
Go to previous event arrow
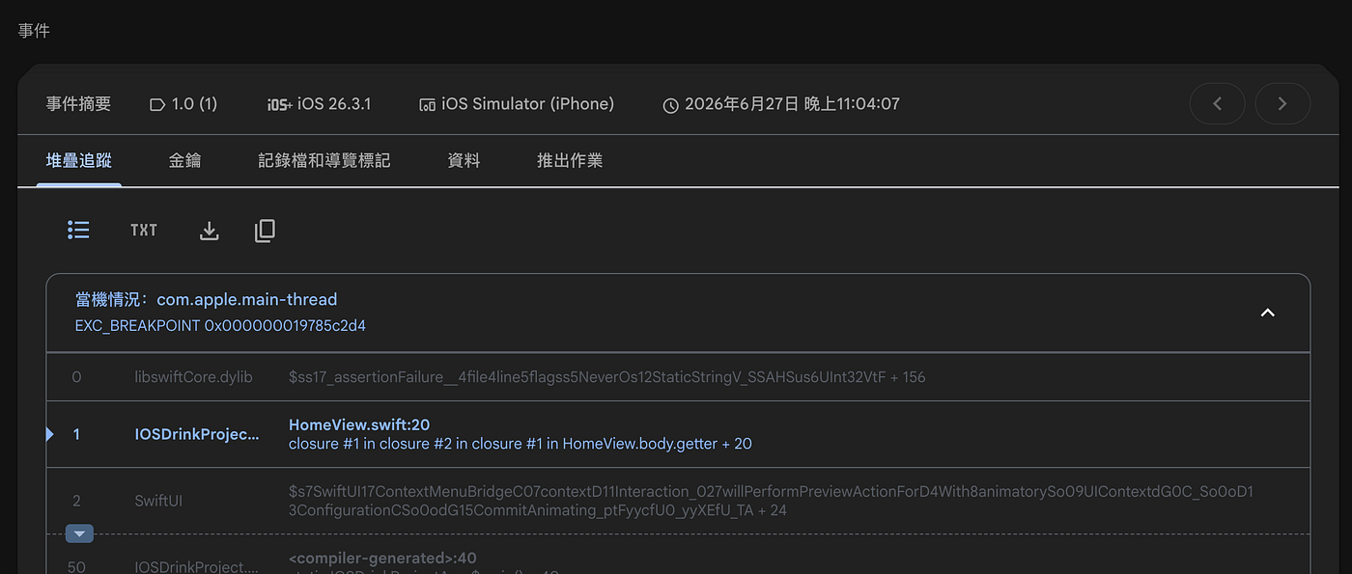click(1217, 103)
